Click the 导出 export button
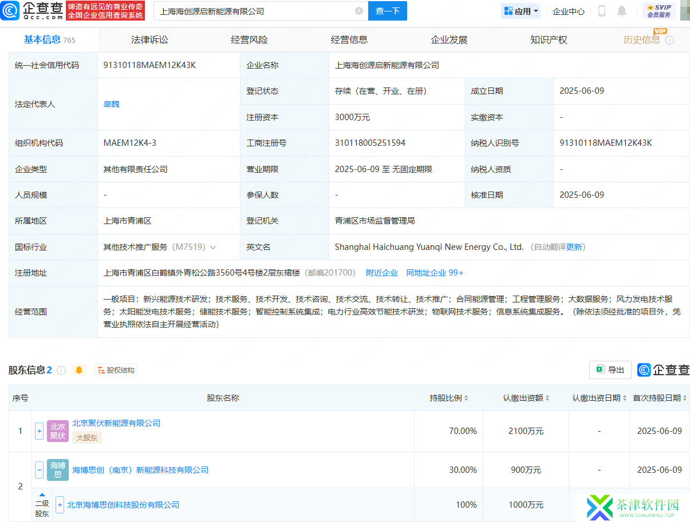Screen dimensions: 690x522 (610, 370)
